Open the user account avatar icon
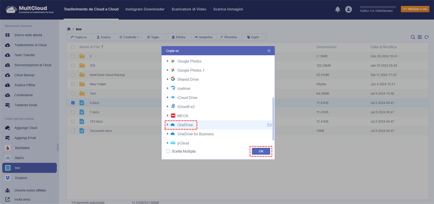The image size is (434, 204). pyautogui.click(x=348, y=9)
